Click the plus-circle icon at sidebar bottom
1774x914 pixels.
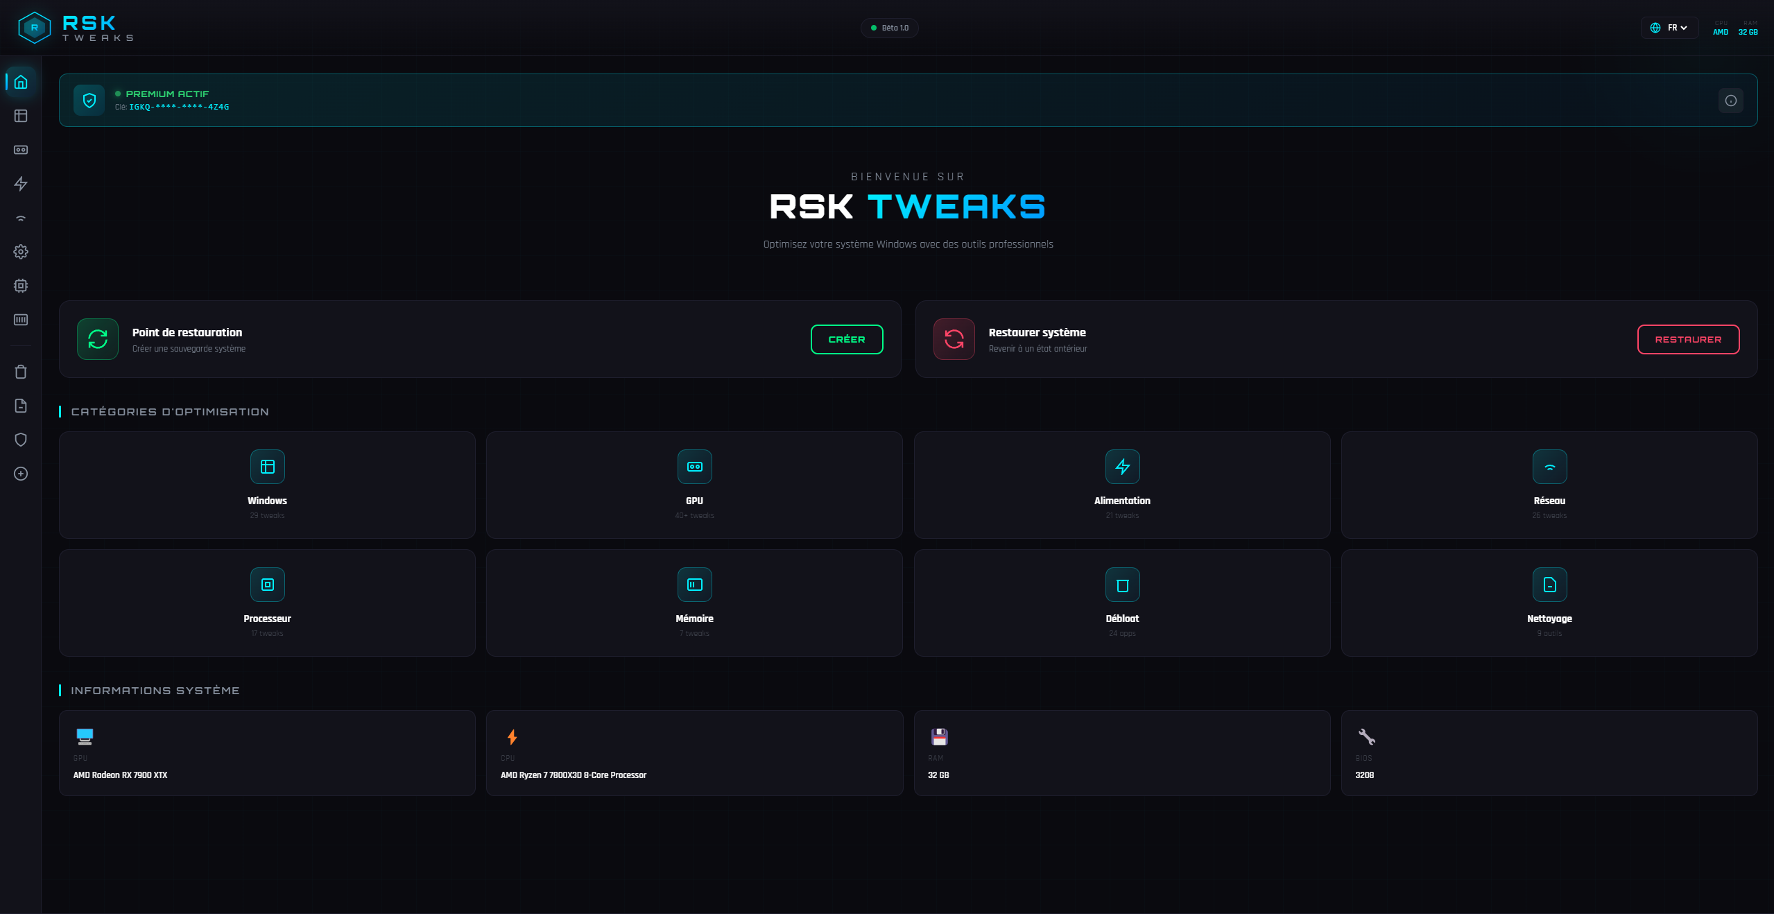tap(21, 474)
